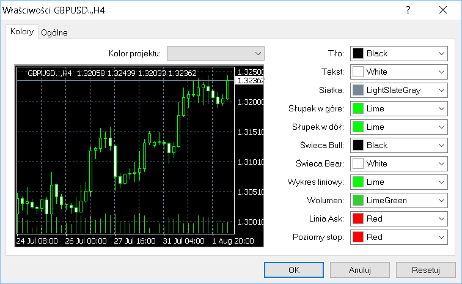Click the red swatch for Linia Ask
This screenshot has height=284, width=462.
point(358,219)
